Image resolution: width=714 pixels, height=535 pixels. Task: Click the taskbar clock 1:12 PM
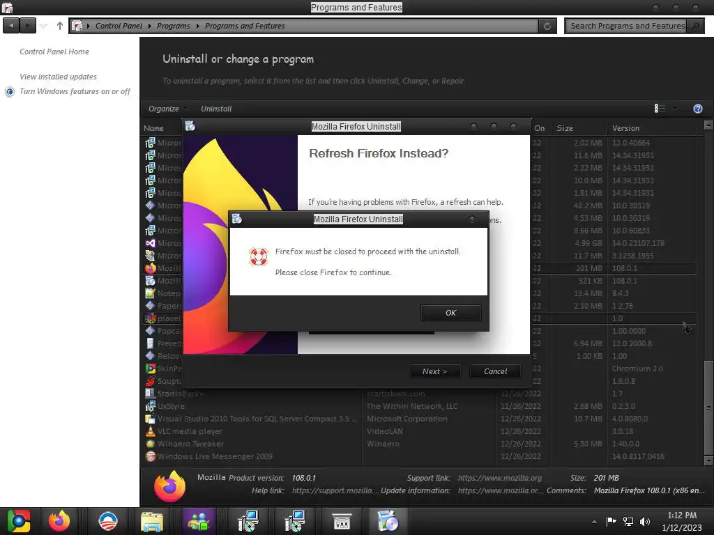tap(682, 515)
